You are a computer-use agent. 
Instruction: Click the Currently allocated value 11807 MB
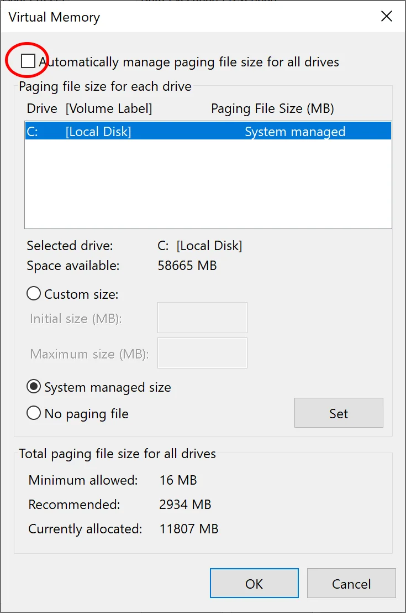pos(189,528)
